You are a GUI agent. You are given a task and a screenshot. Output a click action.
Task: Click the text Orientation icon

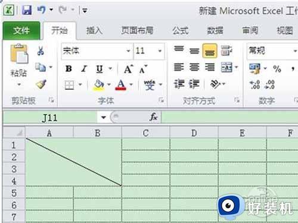(215, 84)
